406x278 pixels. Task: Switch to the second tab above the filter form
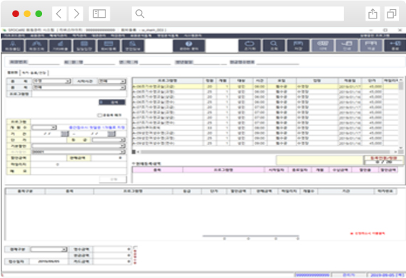coord(34,73)
